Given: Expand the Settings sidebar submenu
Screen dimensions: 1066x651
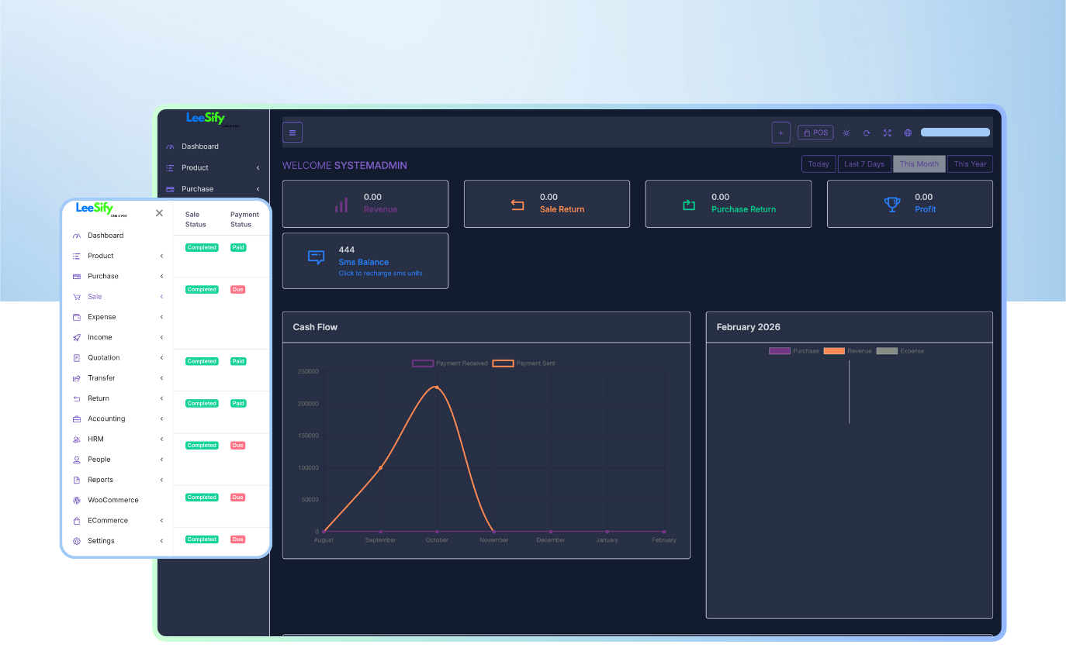Looking at the screenshot, I should point(161,541).
